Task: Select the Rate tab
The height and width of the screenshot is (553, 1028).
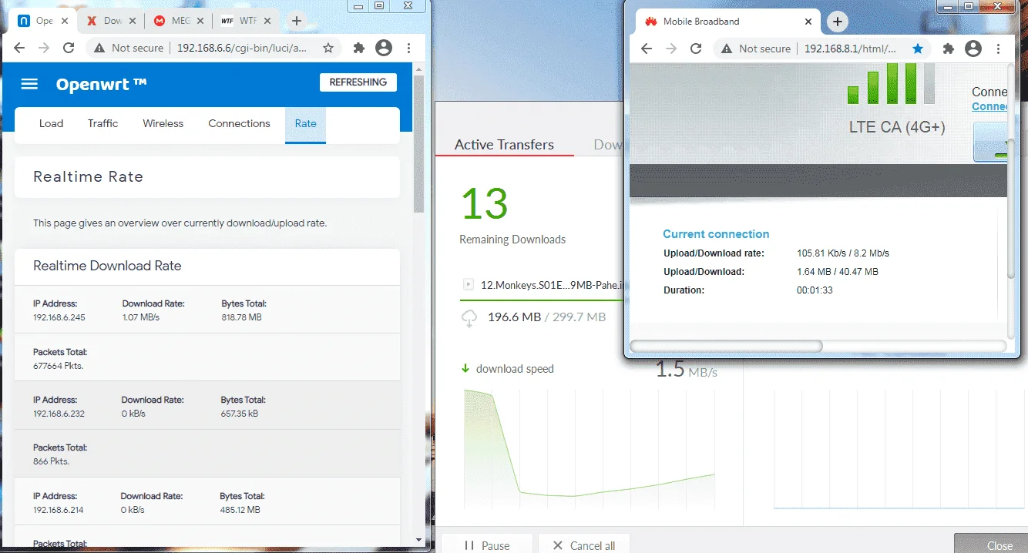Action: (x=305, y=123)
